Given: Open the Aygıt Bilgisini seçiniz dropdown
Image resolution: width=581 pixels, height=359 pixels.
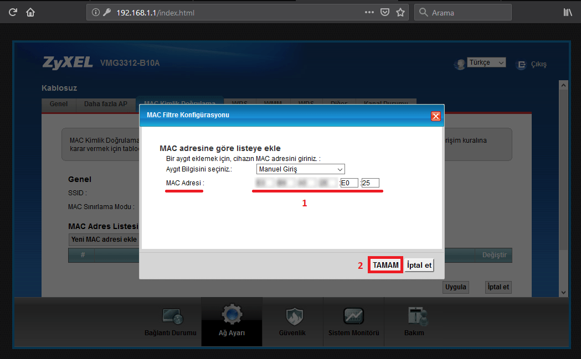Looking at the screenshot, I should pos(301,169).
